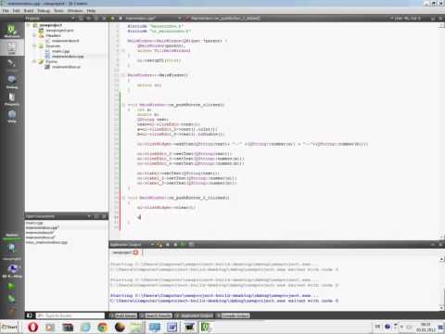445x334 pixels.
Task: Minimize the Application Output pane
Action: (433, 245)
